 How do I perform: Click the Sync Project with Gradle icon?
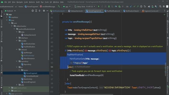[x=149, y=6]
